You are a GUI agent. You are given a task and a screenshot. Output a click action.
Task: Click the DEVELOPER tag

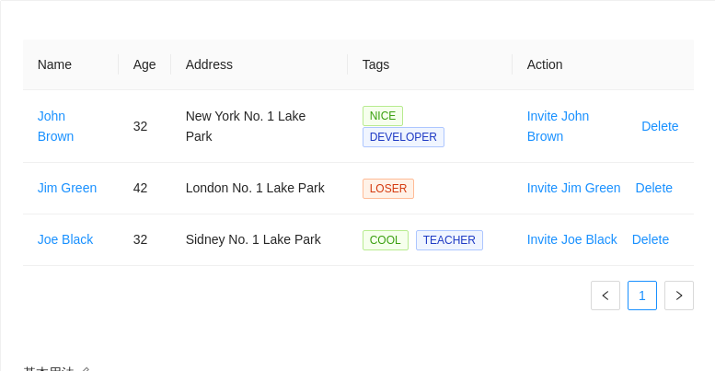(403, 137)
